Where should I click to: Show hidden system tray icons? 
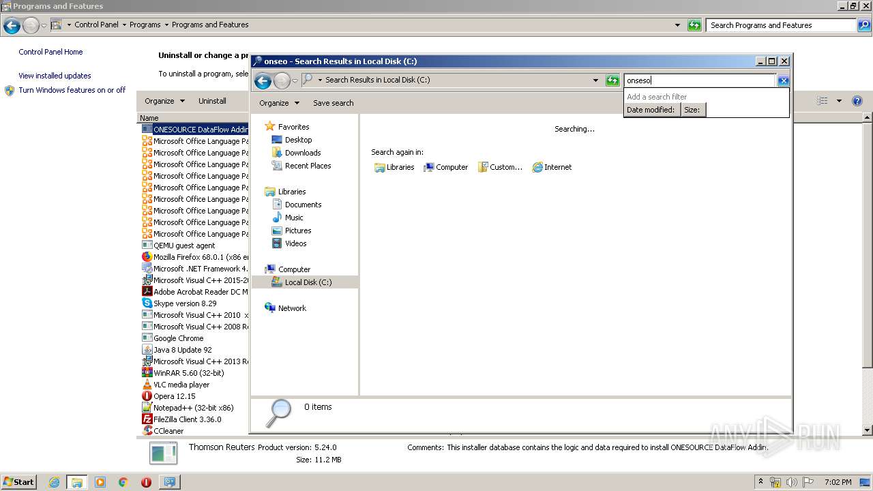761,482
